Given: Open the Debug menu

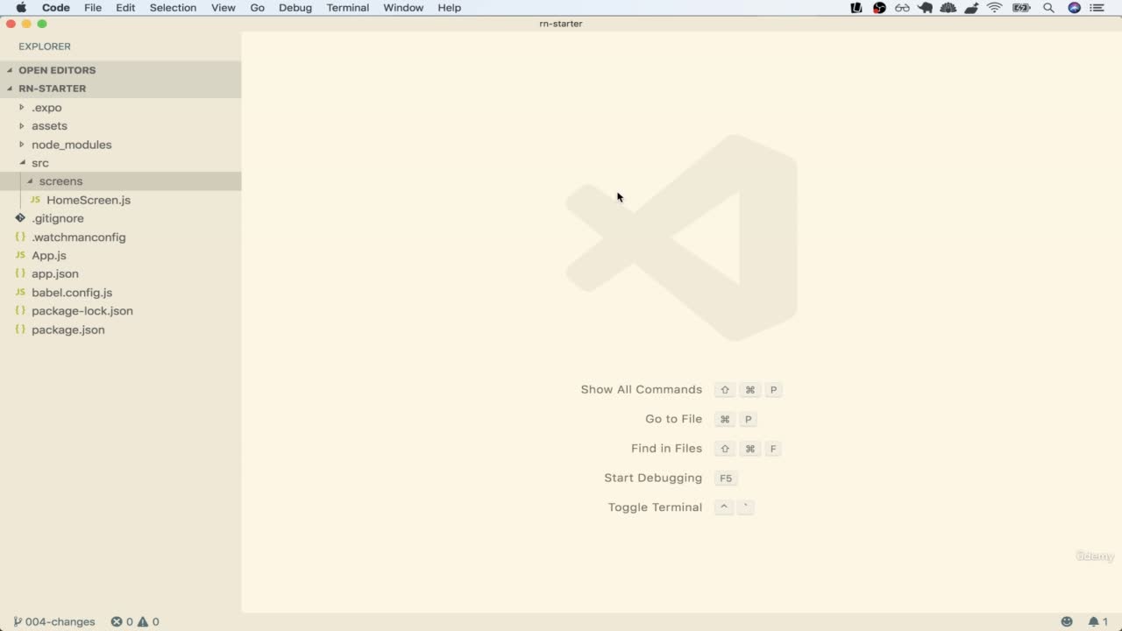Looking at the screenshot, I should 295,8.
